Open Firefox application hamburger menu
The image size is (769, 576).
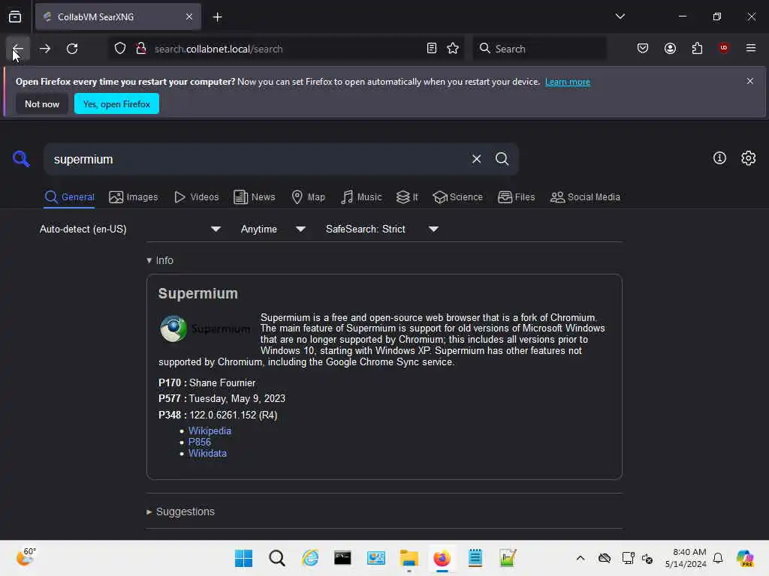[x=750, y=48]
